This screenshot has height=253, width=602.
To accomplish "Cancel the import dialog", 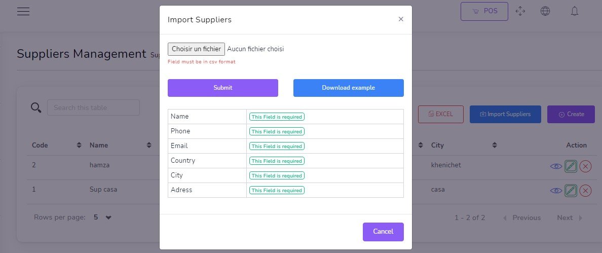I will pyautogui.click(x=383, y=232).
